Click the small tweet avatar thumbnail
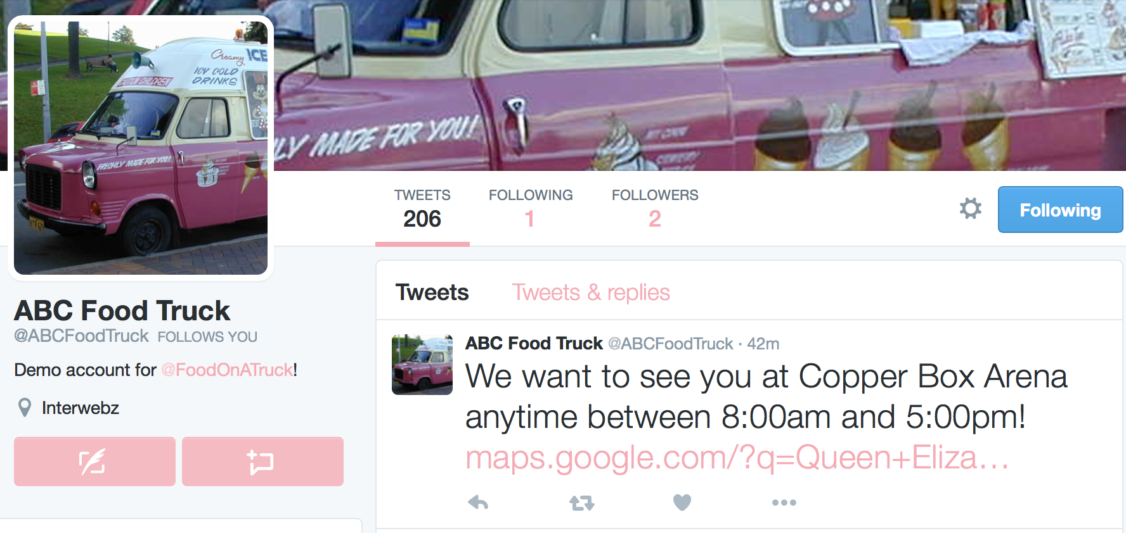The height and width of the screenshot is (533, 1126). click(422, 365)
